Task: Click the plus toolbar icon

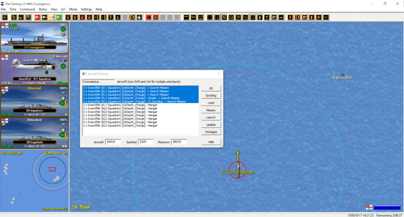Action: 319,17
